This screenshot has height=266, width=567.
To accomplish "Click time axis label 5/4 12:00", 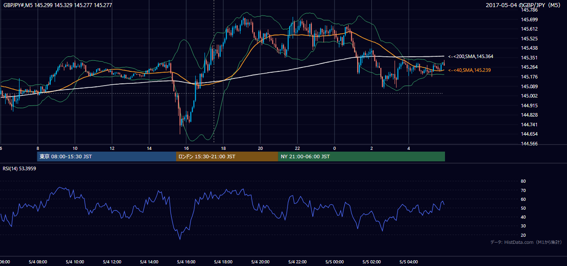I will pyautogui.click(x=111, y=262).
